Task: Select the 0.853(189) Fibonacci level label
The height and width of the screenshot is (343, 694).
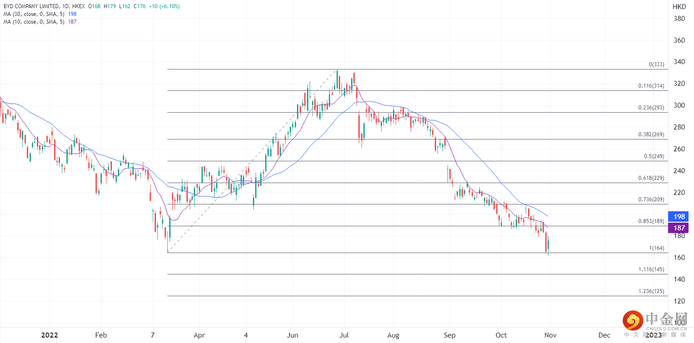Action: tap(651, 221)
